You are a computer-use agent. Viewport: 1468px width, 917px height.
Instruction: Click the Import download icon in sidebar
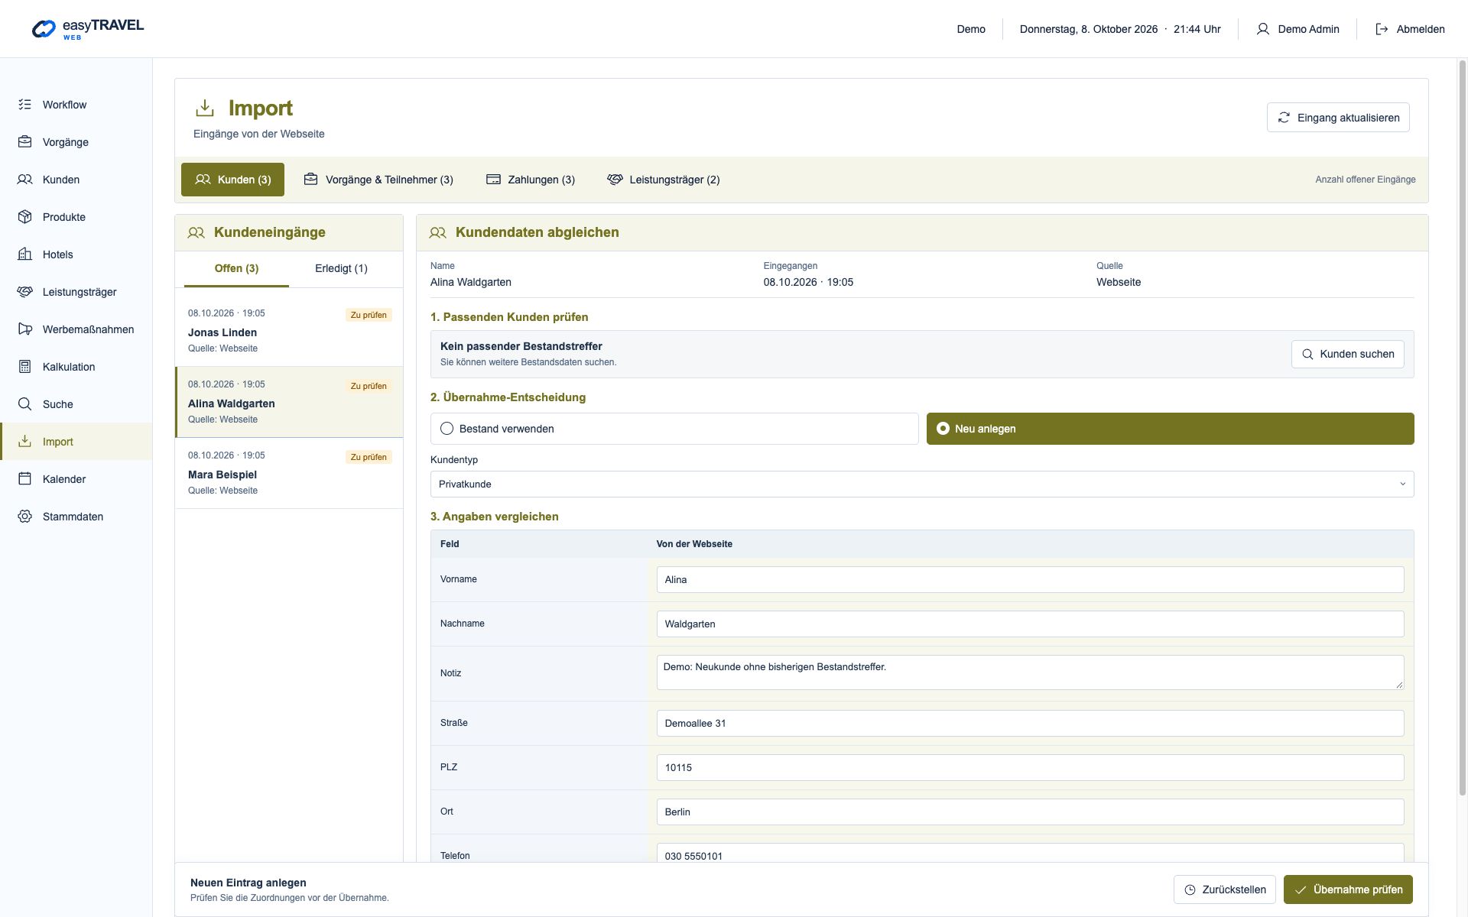25,442
